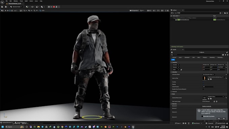Select the Physics filter in Details
Image resolution: width=229 pixels, height=129 pixels.
205,57
